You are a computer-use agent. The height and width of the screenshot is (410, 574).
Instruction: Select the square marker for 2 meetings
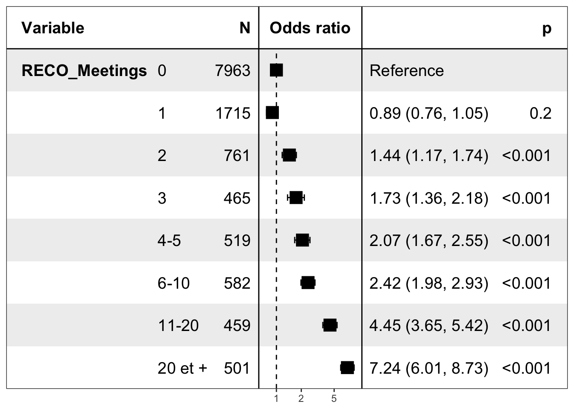pyautogui.click(x=289, y=155)
